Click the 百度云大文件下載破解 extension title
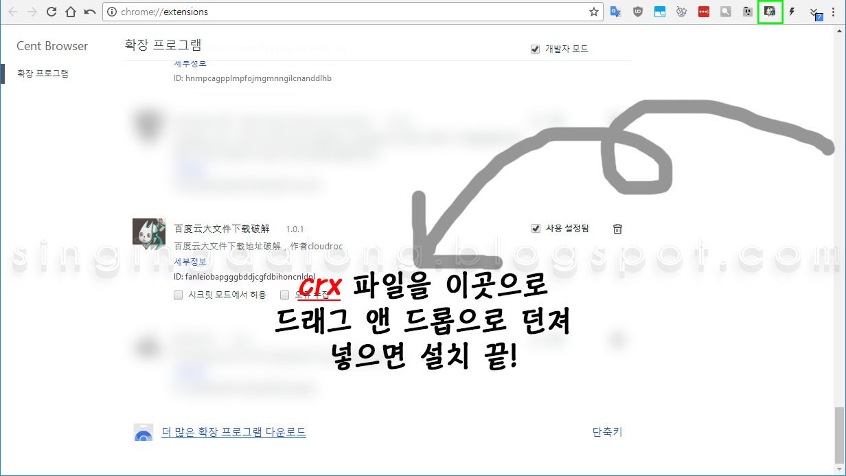Screen dimensions: 846x476 [222, 229]
